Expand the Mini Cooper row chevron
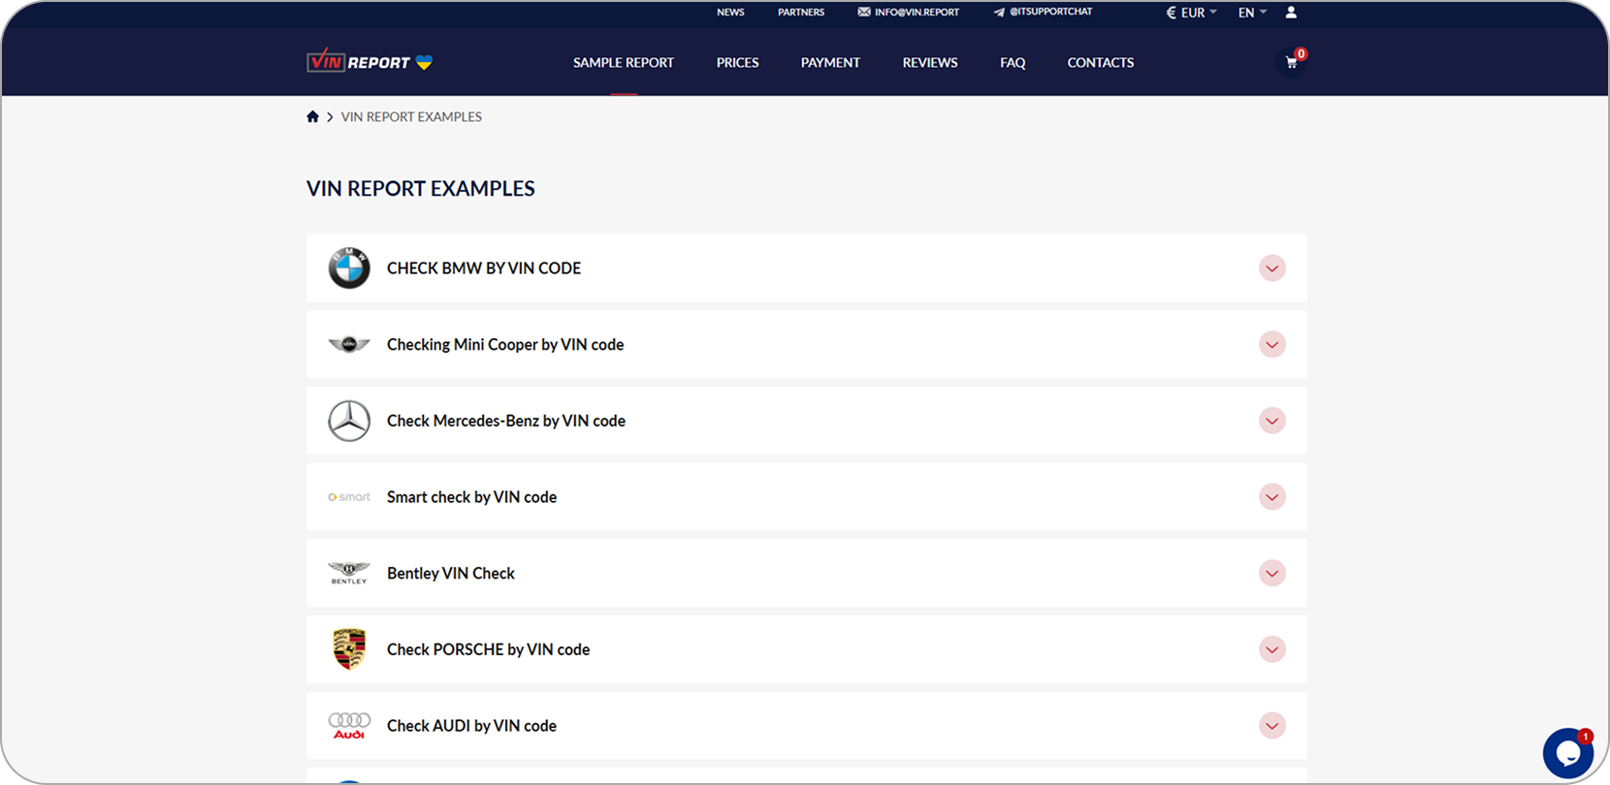 click(x=1272, y=344)
